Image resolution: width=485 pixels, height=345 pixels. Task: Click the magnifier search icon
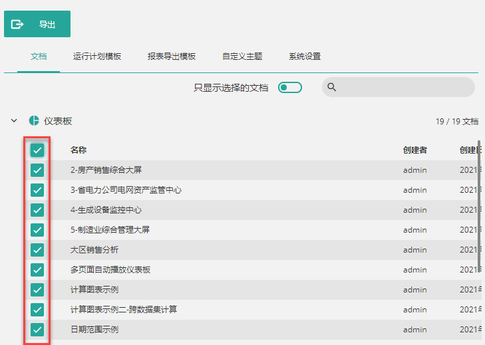coord(333,87)
